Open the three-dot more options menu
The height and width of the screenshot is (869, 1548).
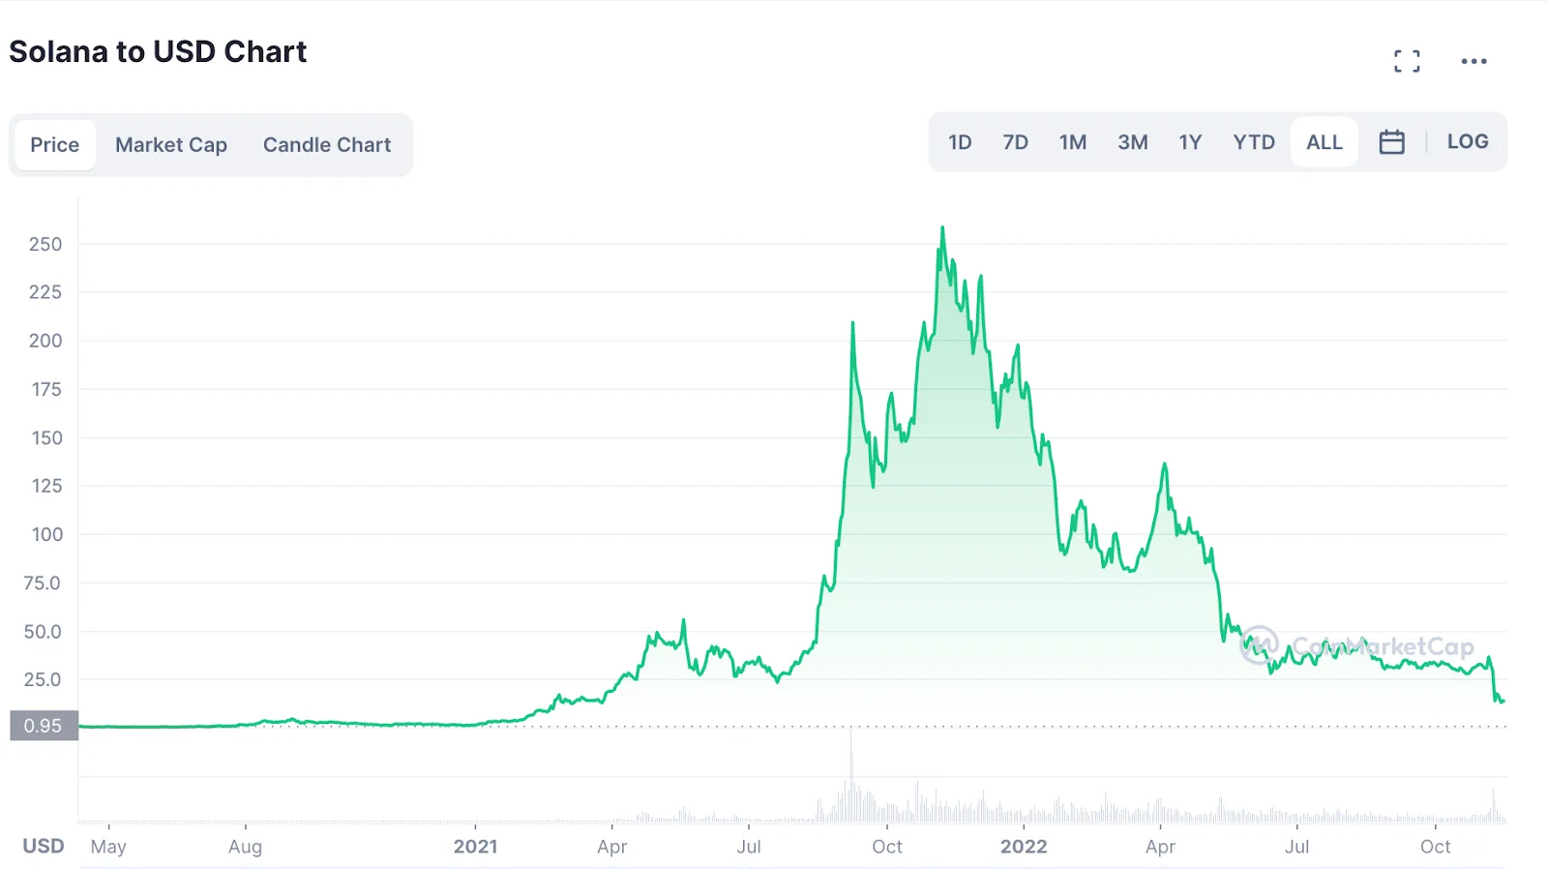[x=1474, y=61]
